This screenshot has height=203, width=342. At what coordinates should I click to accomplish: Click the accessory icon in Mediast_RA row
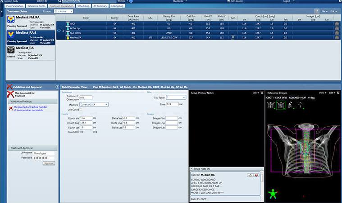click(x=233, y=37)
